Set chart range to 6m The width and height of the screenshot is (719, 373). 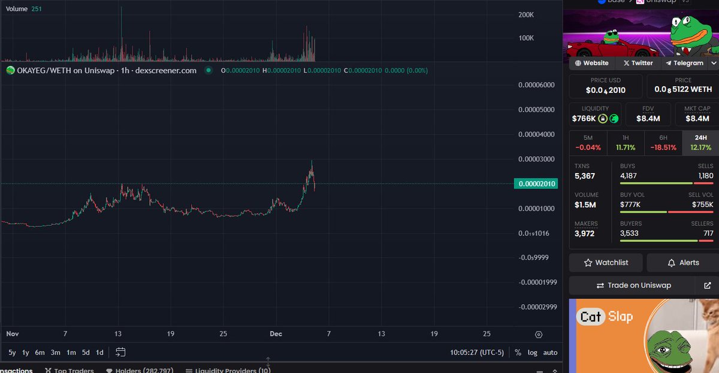[x=40, y=353]
